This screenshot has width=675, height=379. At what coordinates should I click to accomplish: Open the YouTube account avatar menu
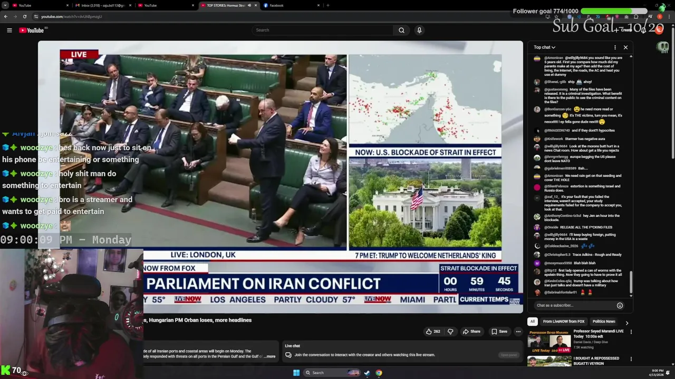point(659,30)
